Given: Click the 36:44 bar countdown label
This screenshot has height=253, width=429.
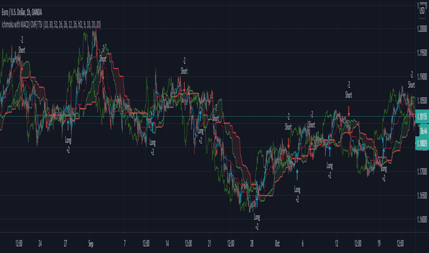Looking at the screenshot, I should click(x=424, y=132).
